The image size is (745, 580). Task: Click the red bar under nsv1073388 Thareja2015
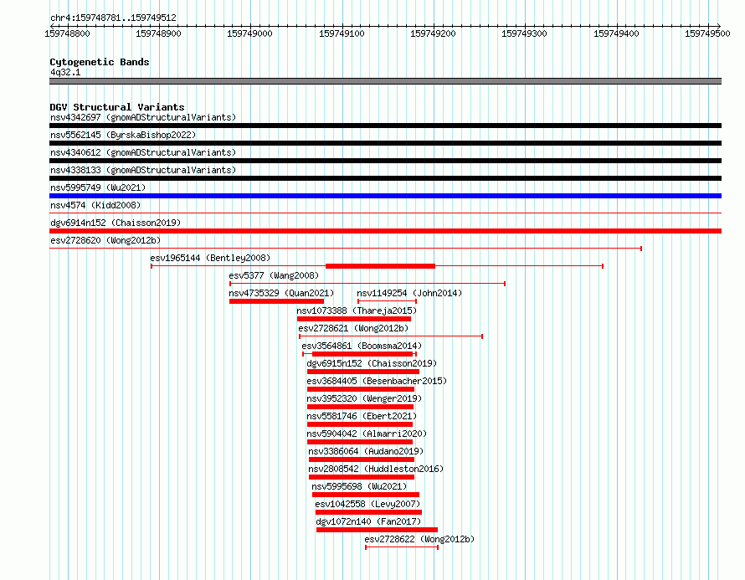[x=354, y=319]
